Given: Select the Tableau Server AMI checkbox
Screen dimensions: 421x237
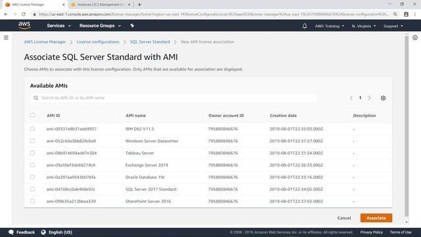Looking at the screenshot, I should (32, 153).
